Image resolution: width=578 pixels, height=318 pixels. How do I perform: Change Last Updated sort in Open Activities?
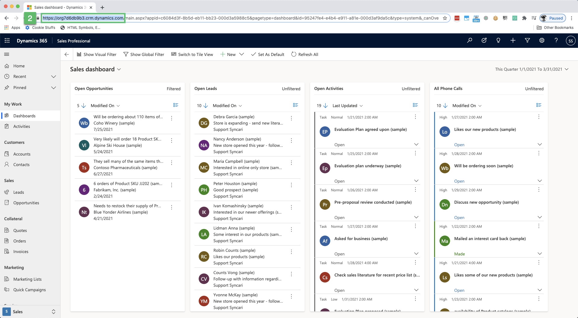(x=348, y=106)
